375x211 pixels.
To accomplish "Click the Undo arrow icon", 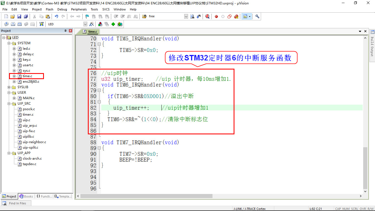I will 56,16.
